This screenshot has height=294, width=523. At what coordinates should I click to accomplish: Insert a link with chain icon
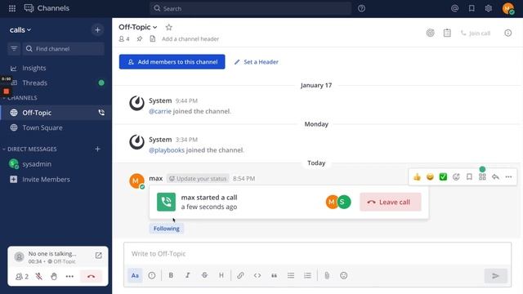coord(240,275)
